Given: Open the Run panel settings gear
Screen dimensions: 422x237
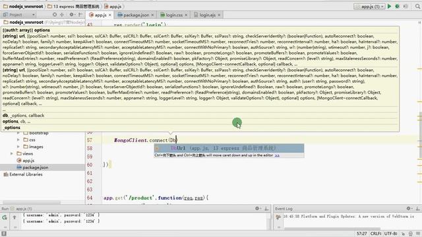Looking at the screenshot, I should click(x=258, y=209).
